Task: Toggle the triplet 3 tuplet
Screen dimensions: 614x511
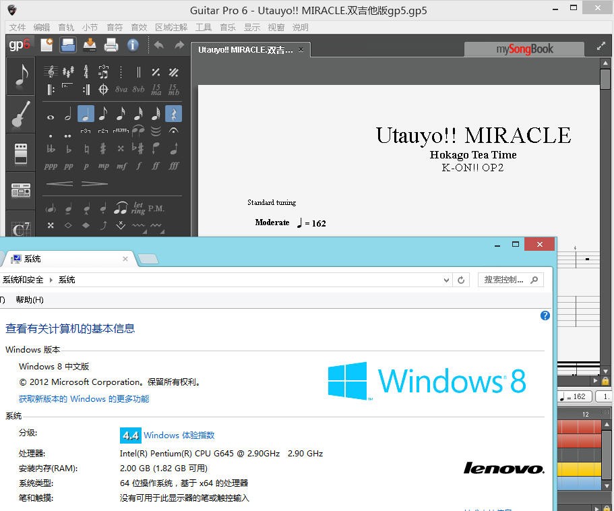Action: (86, 131)
